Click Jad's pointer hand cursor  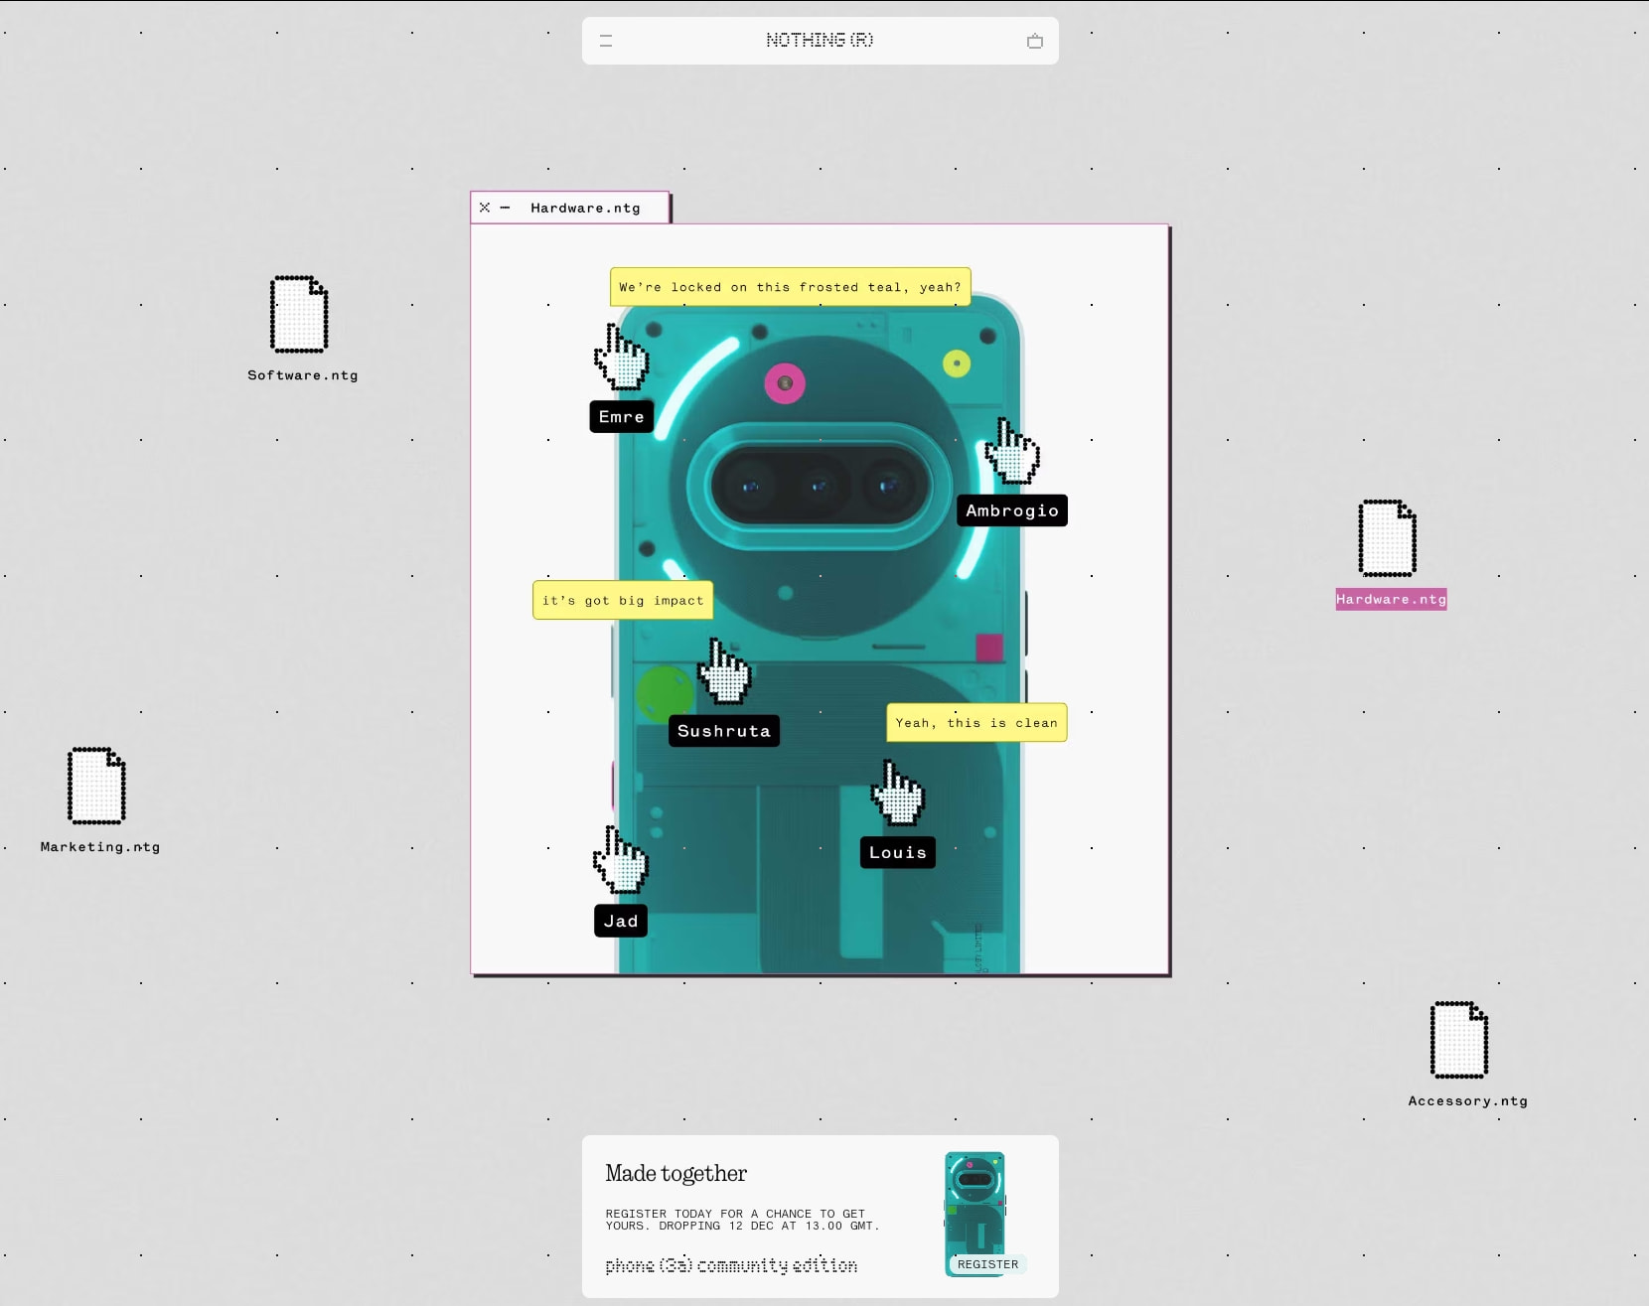click(621, 860)
